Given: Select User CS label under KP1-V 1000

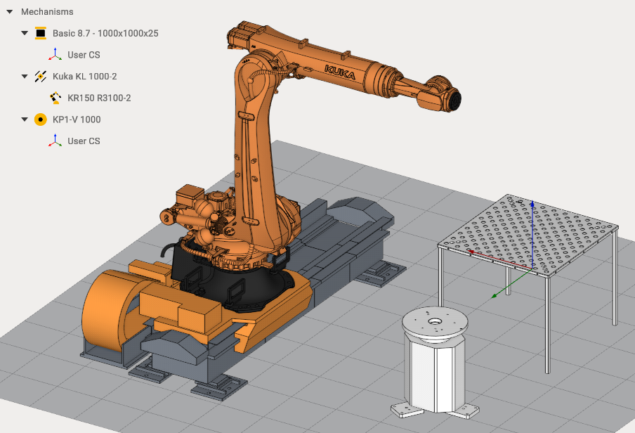Looking at the screenshot, I should tap(84, 141).
